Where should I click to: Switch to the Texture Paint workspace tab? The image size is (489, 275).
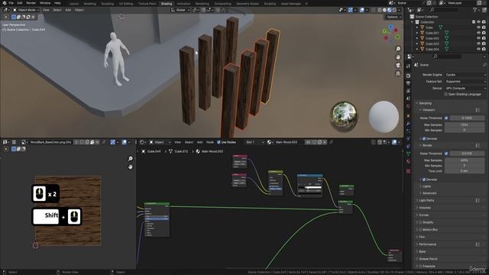[x=147, y=4]
